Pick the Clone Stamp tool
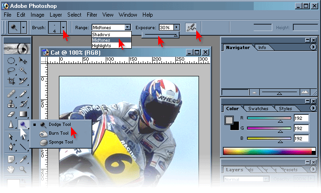This screenshot has height=193, width=321. click(11, 104)
